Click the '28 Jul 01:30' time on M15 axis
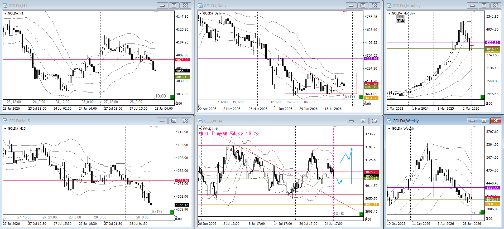 [138, 223]
